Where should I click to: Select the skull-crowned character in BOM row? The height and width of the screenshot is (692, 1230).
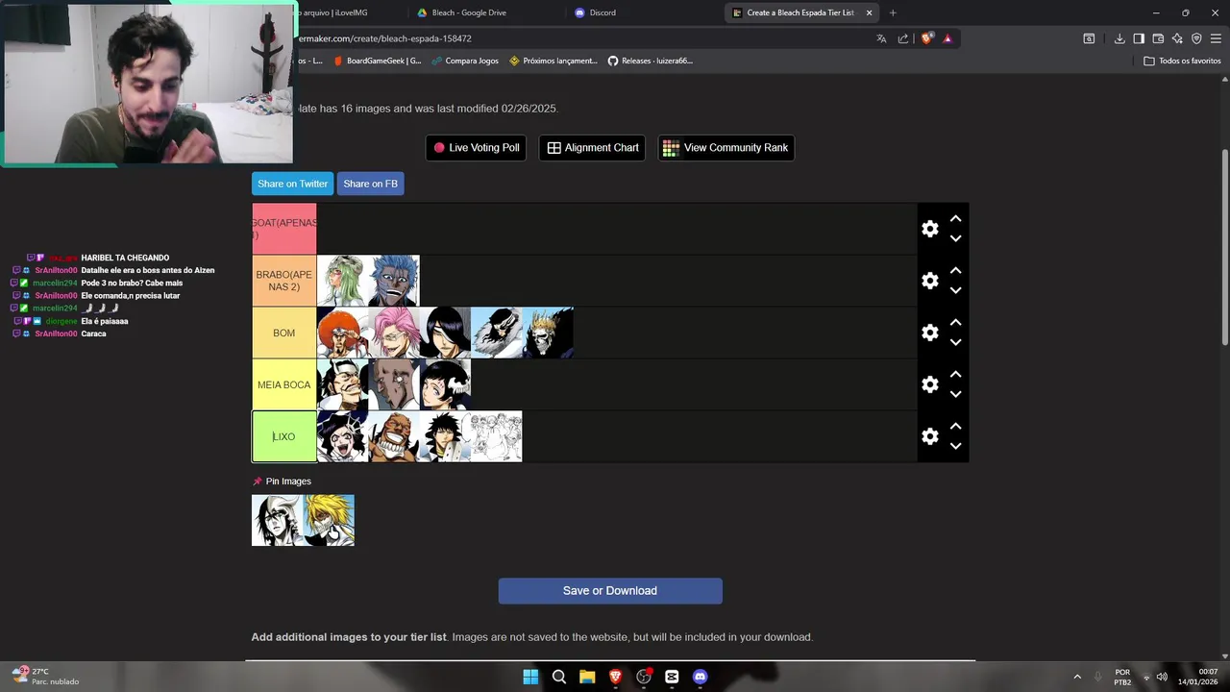(548, 333)
